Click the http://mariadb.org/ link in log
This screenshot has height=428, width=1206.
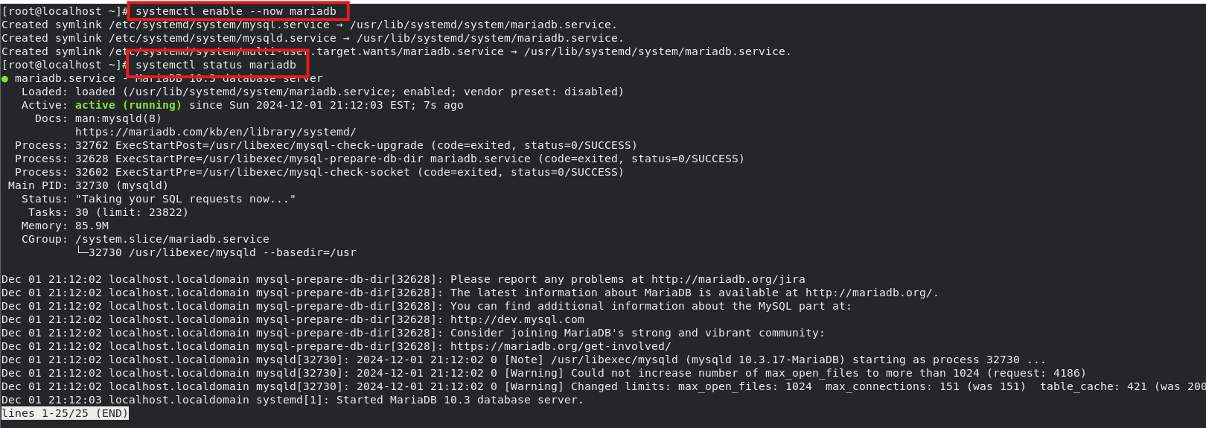click(872, 293)
